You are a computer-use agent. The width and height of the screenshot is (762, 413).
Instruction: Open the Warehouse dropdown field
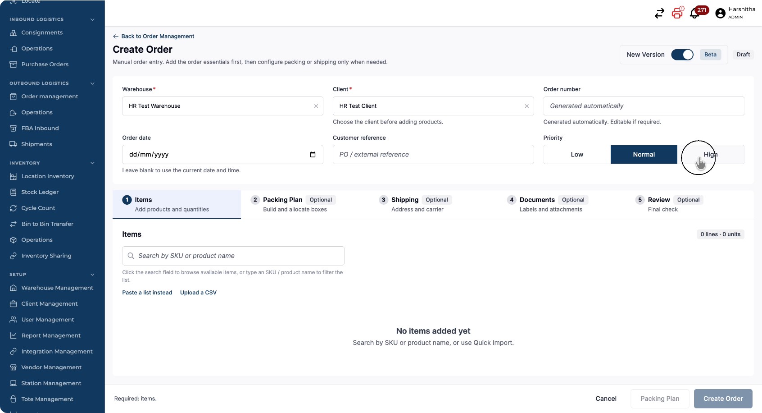[222, 106]
